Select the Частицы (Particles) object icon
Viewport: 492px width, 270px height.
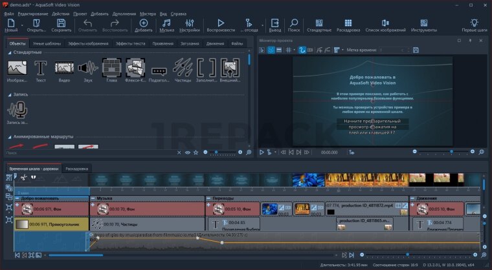pos(183,68)
